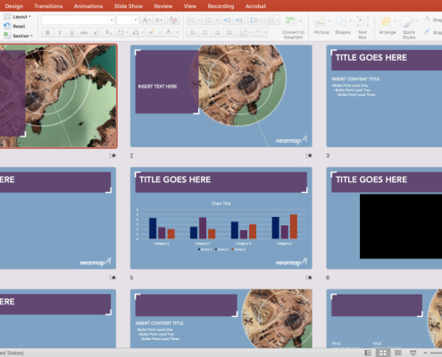The image size is (442, 357).
Task: Toggle subscript formatting
Action: click(108, 32)
